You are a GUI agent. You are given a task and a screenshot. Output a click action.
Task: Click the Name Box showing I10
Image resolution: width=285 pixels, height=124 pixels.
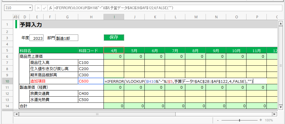(x=15, y=8)
